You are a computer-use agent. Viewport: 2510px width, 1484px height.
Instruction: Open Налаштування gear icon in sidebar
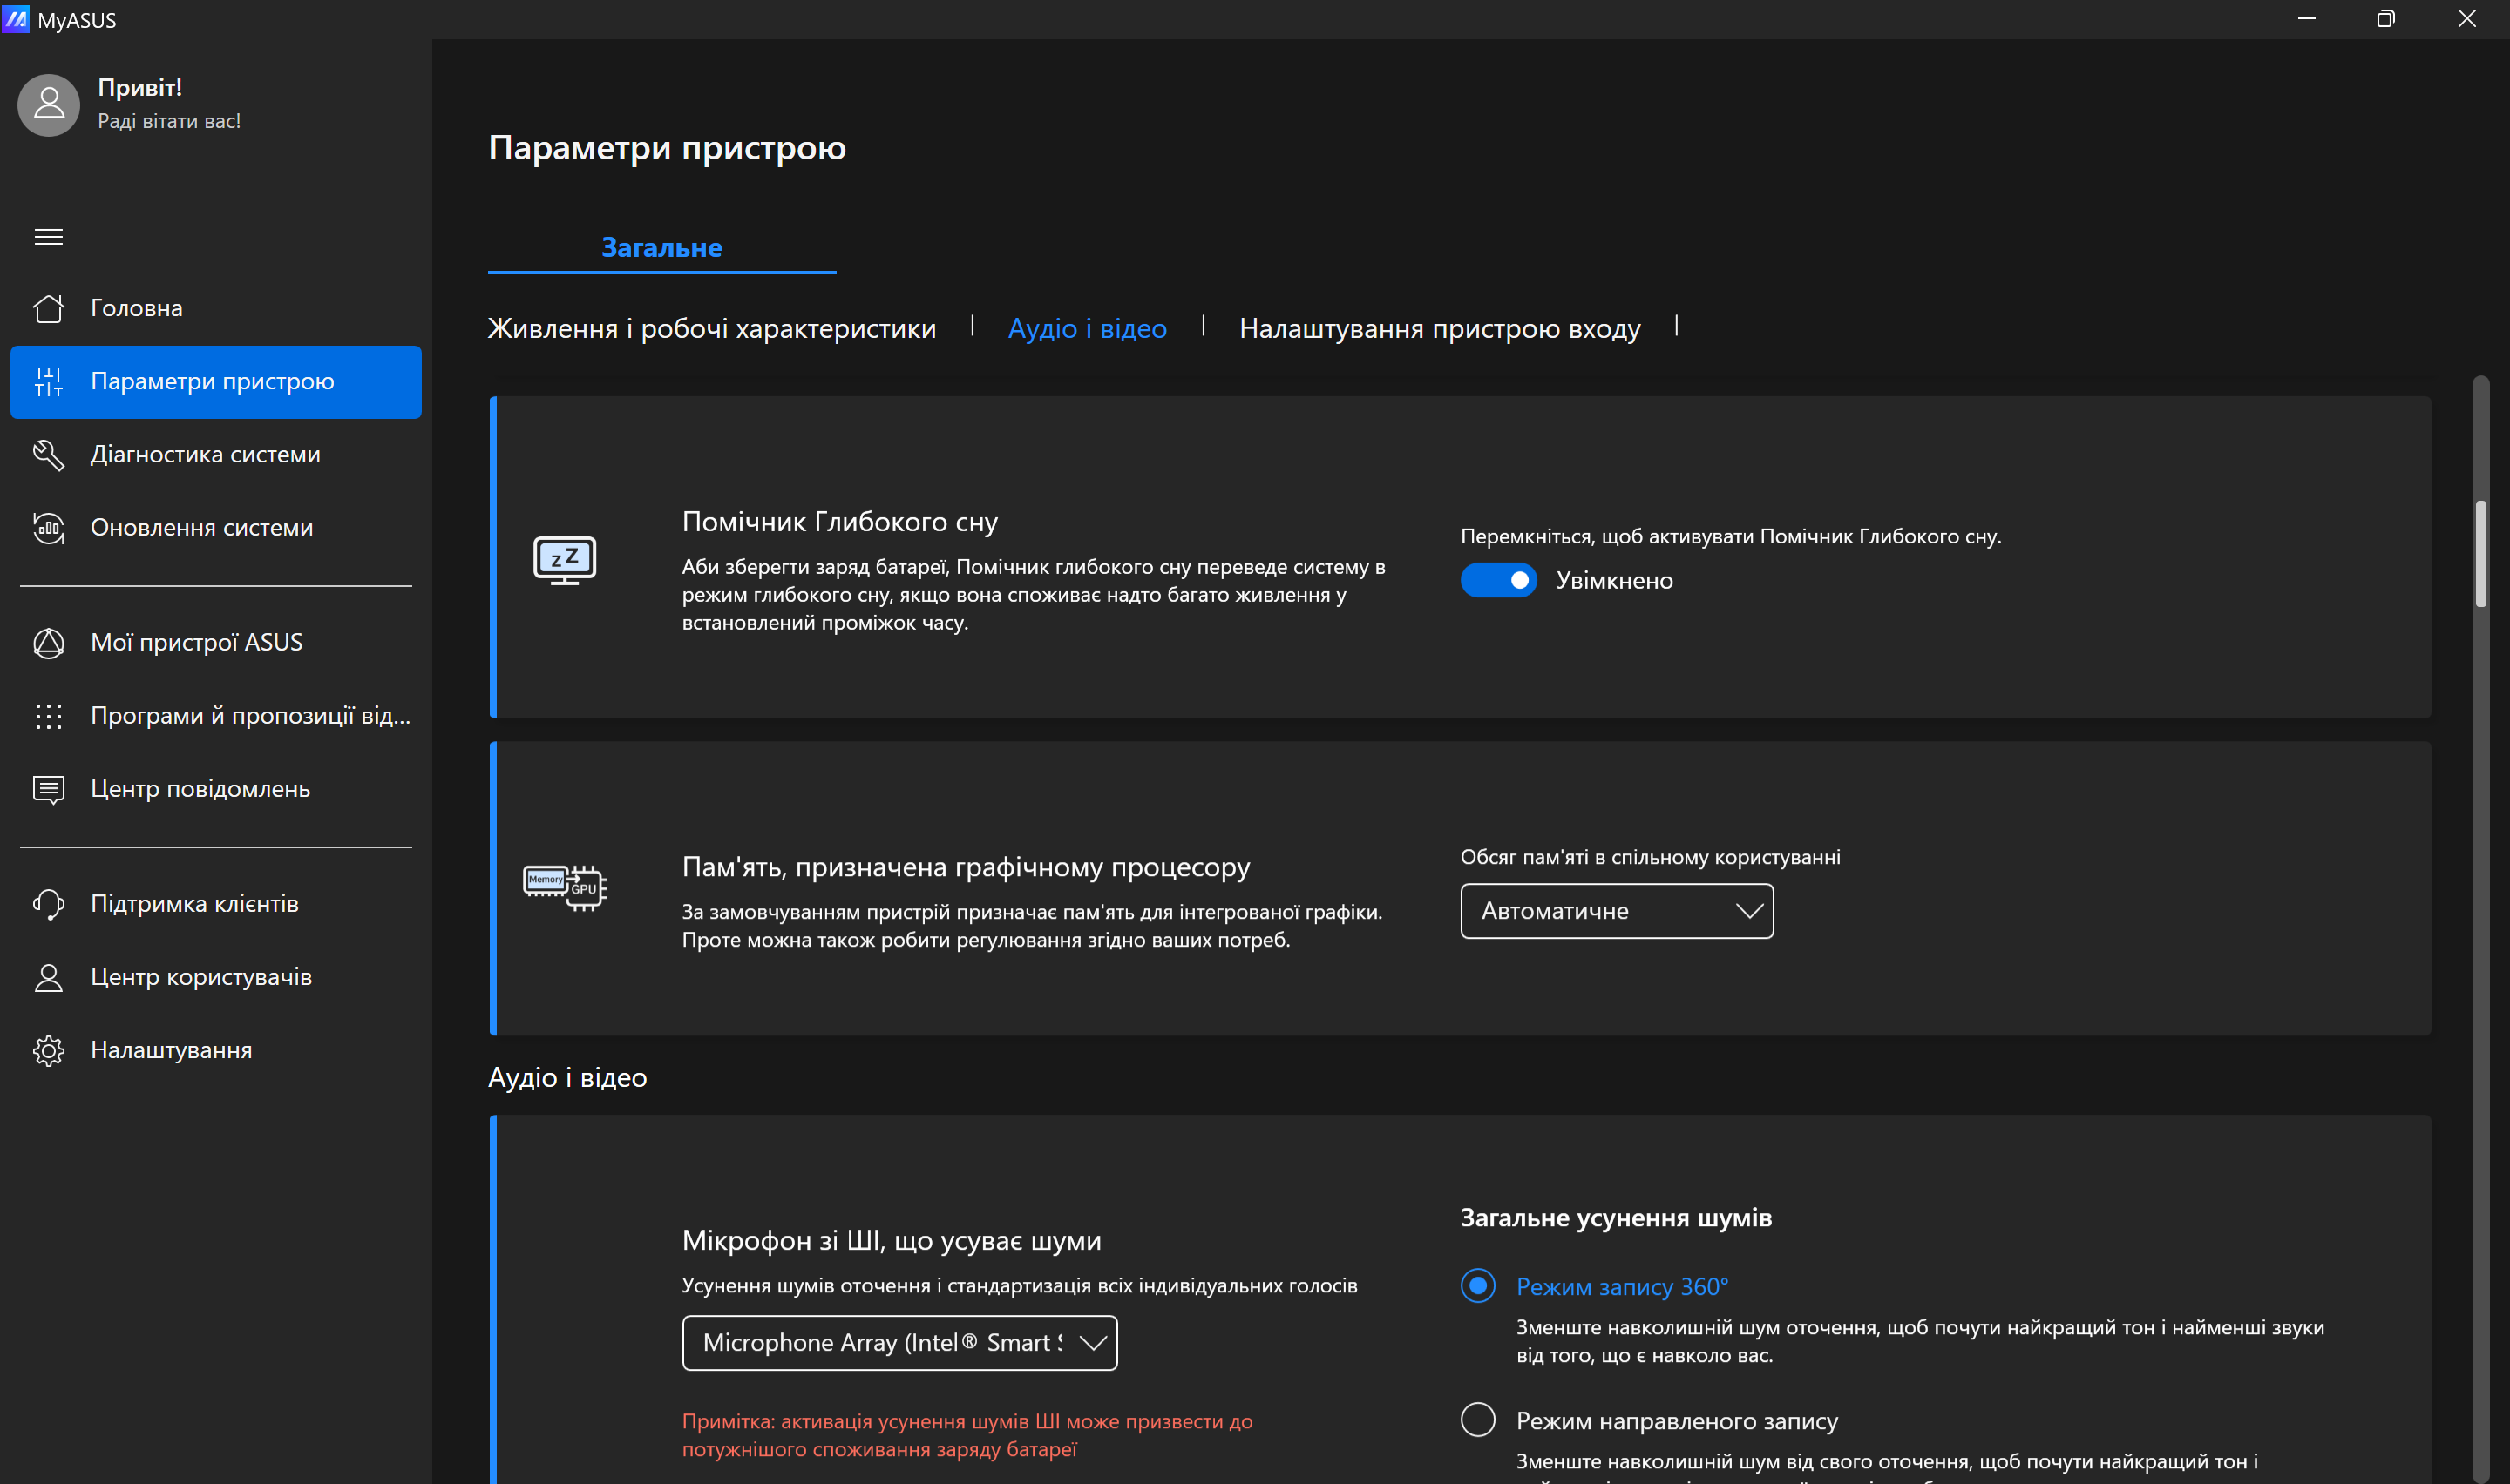point(48,1050)
